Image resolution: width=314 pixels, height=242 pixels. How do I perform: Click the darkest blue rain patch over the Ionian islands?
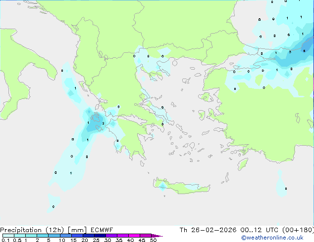click(x=96, y=123)
